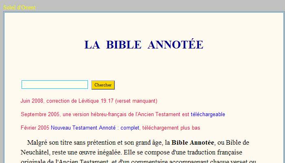Screen dimensions: 285x163
Task: Click the '(verset manquant)' note
Action: 136,101
